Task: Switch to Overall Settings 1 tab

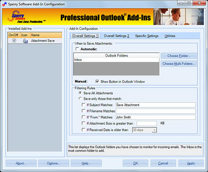Action: coord(85,36)
